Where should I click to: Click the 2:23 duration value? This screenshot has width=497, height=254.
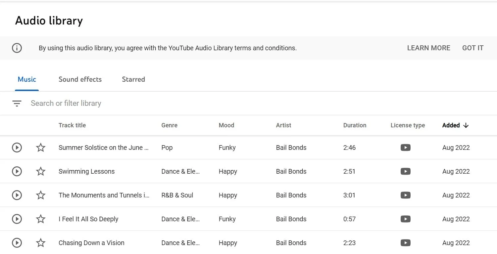350,243
